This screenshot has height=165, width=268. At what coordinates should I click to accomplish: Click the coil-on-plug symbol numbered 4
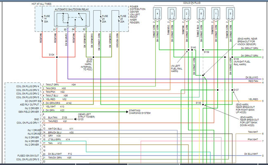pos(158,13)
